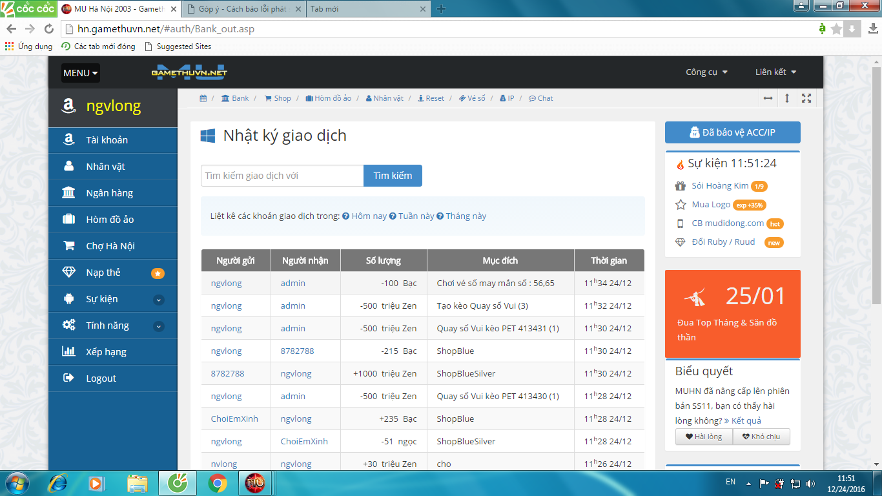
Task: Expand the Sự kiện sidebar chevron
Action: point(159,300)
